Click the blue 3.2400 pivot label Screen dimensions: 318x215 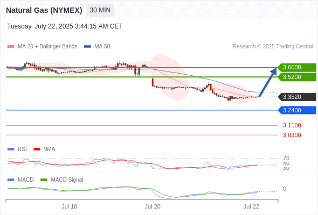(298, 110)
